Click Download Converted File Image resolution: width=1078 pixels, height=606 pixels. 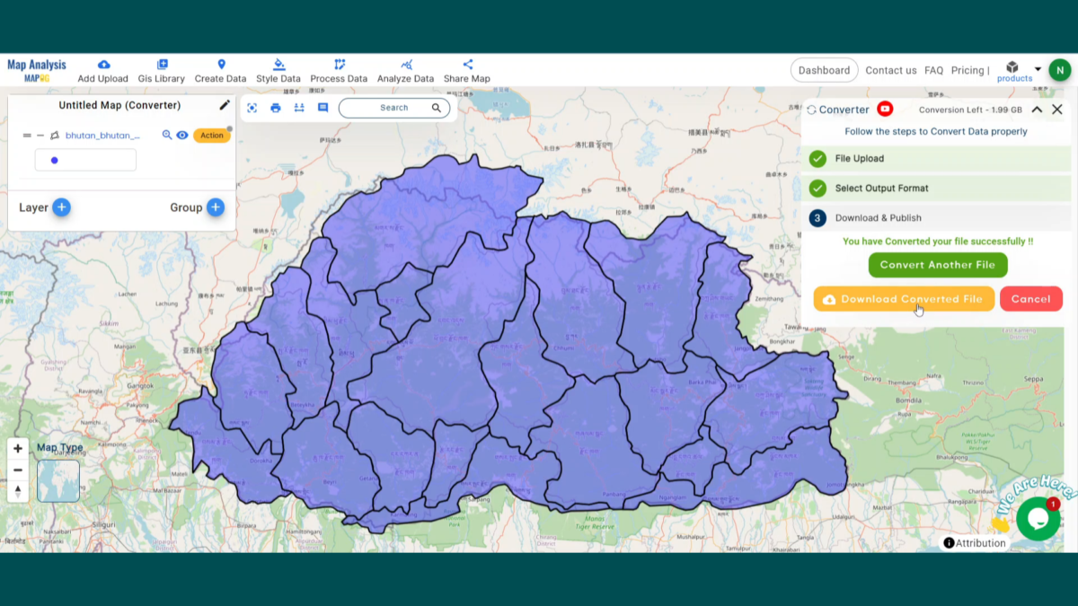tap(903, 298)
